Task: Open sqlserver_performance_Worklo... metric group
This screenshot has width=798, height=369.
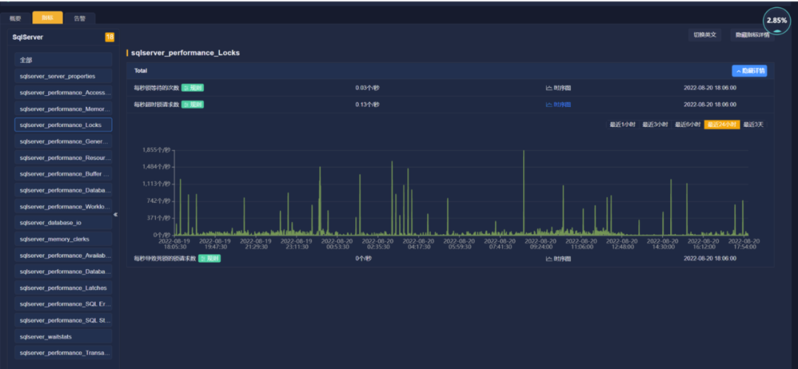Action: coord(63,207)
